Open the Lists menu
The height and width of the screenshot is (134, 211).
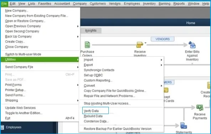(x=31, y=4)
